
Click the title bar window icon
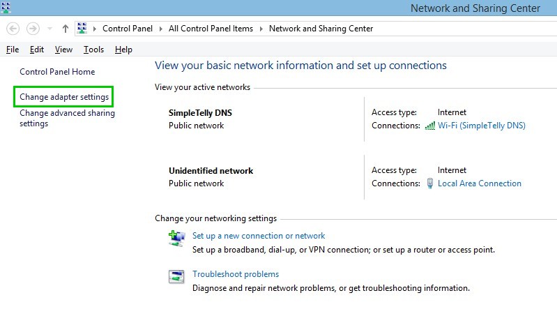pyautogui.click(x=6, y=8)
